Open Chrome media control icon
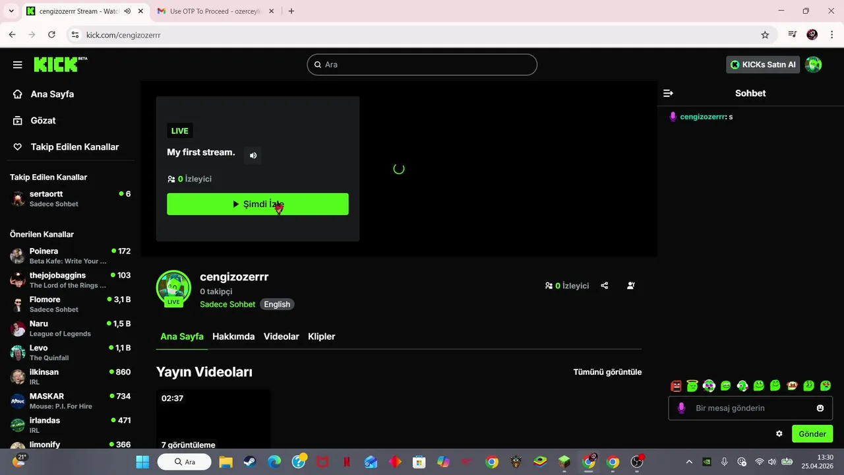This screenshot has height=475, width=844. click(793, 35)
